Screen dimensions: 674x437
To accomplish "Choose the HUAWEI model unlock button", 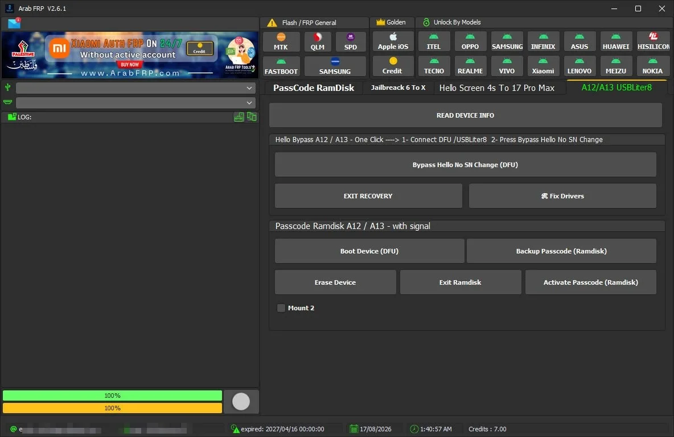I will (x=615, y=41).
